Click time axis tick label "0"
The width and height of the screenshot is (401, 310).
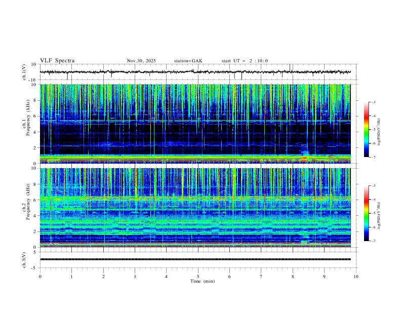tap(40, 277)
